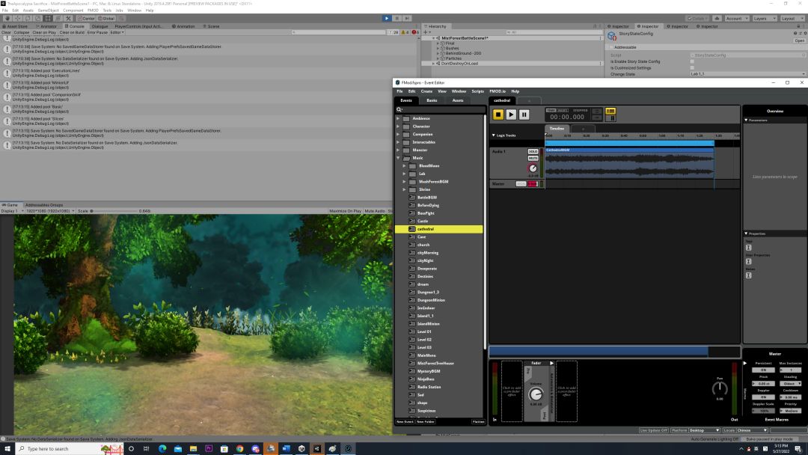808x455 pixels.
Task: Click the FMOD play button
Action: coord(511,114)
